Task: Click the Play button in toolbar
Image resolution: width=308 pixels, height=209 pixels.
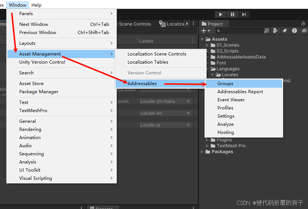Action: click(220, 14)
